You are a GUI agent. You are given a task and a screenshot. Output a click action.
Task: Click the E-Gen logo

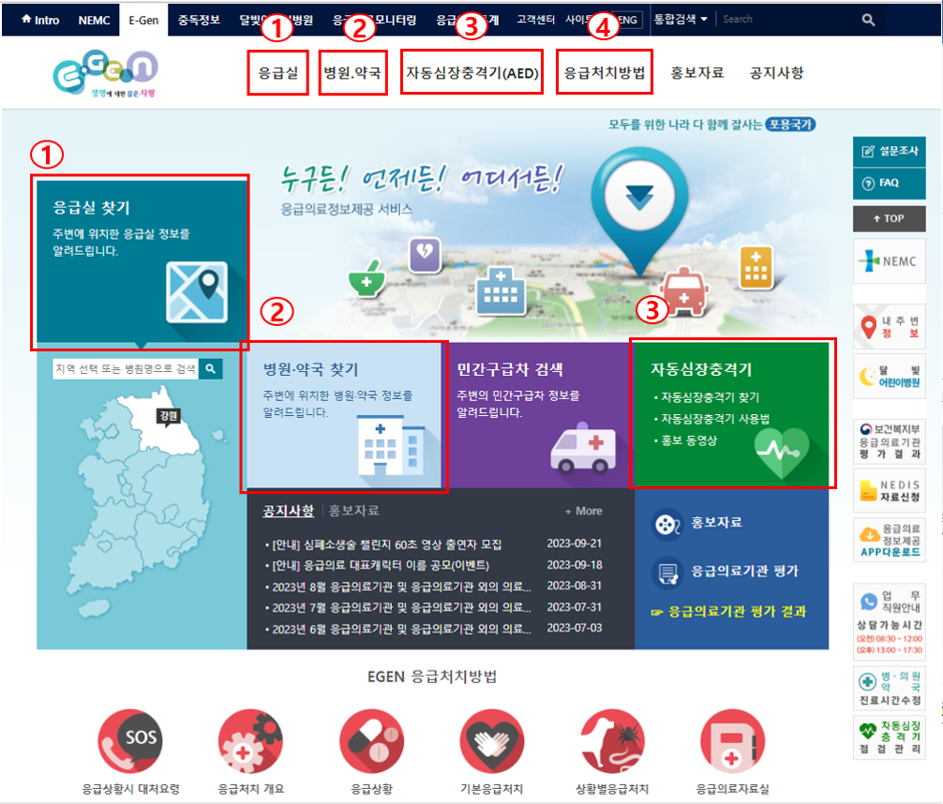point(106,74)
